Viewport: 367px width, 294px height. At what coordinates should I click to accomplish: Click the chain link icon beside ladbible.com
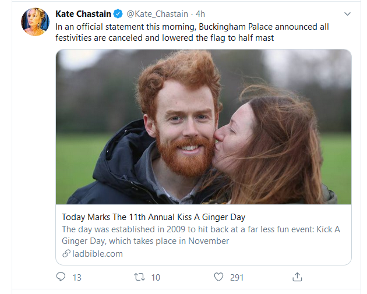click(66, 254)
